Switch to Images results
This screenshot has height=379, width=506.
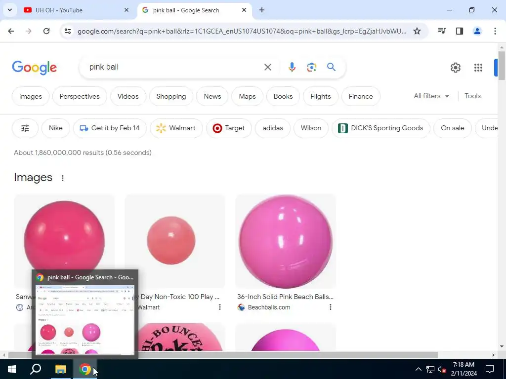coord(30,96)
